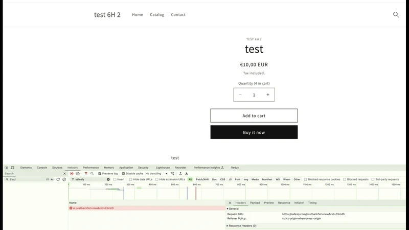This screenshot has width=409, height=230.
Task: Click the Performance insights flask icon
Action: [x=222, y=168]
